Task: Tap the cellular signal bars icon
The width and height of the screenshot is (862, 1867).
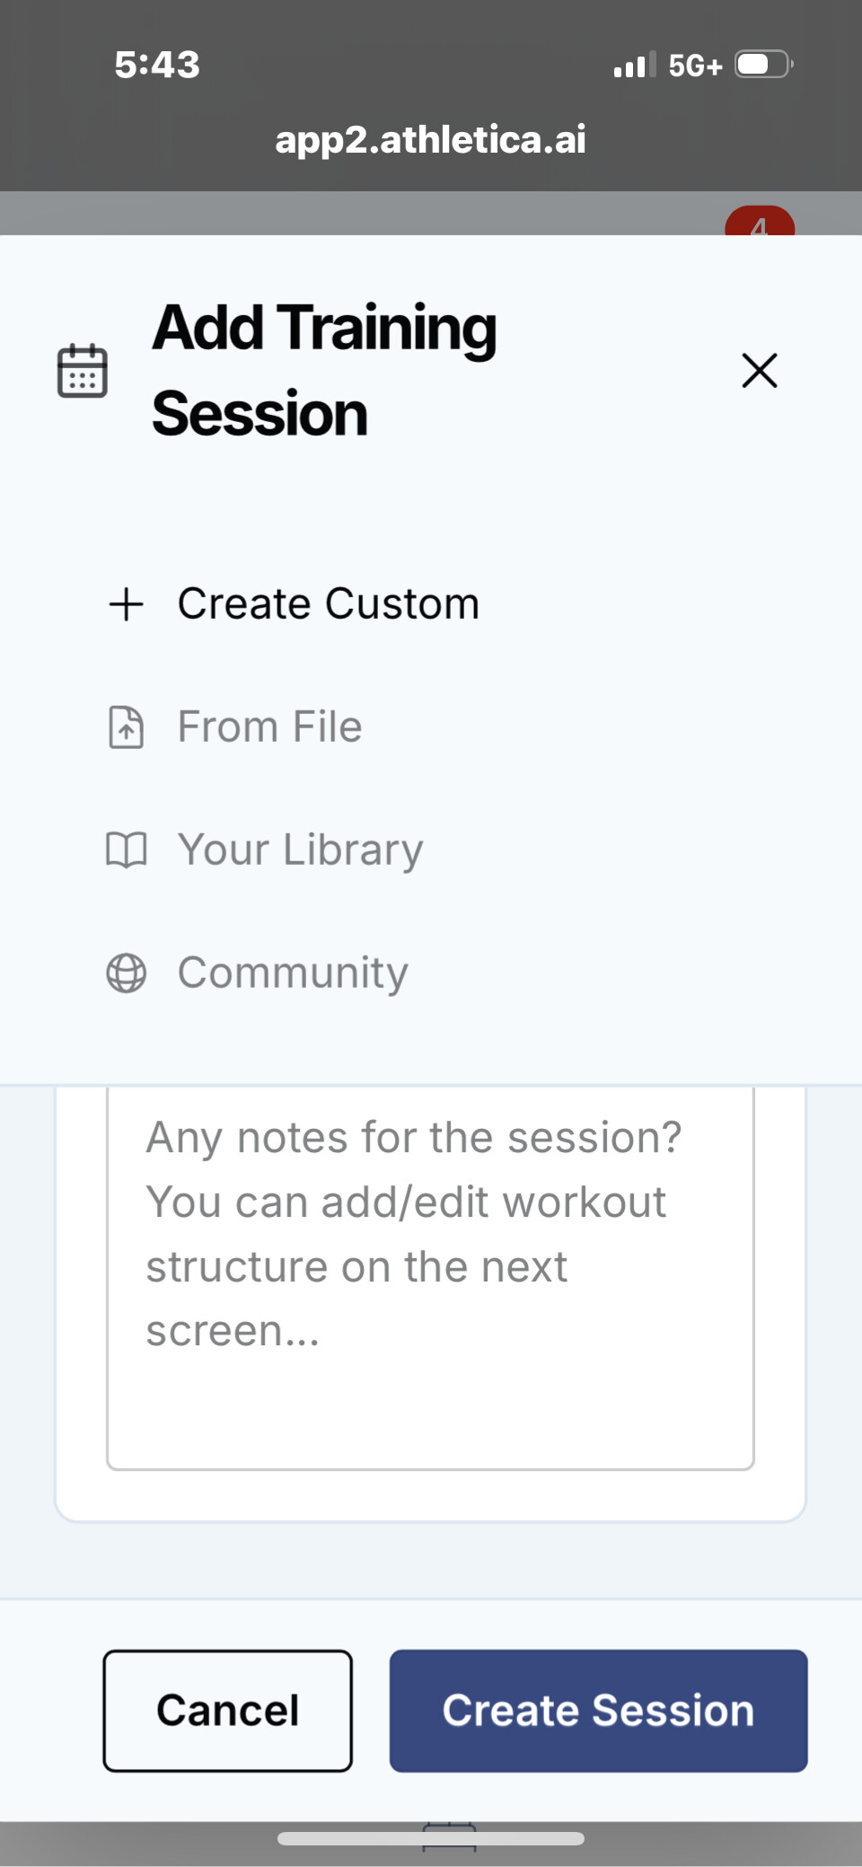Action: [x=635, y=65]
